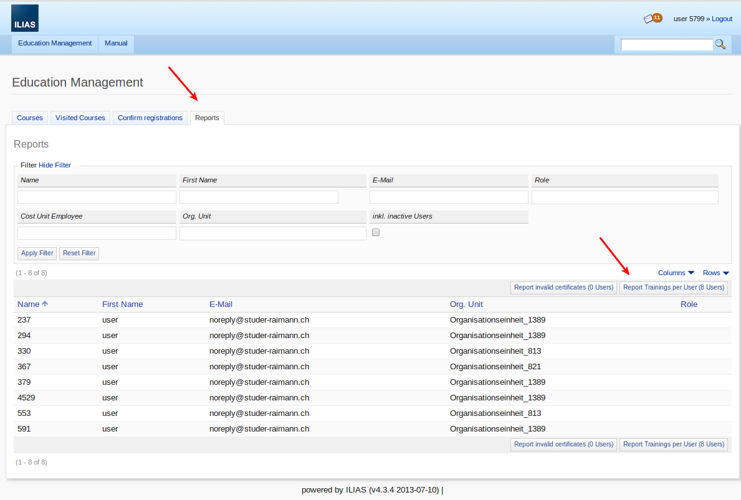This screenshot has width=741, height=500.
Task: Click bottom Report invalid certificates button
Action: pyautogui.click(x=563, y=445)
